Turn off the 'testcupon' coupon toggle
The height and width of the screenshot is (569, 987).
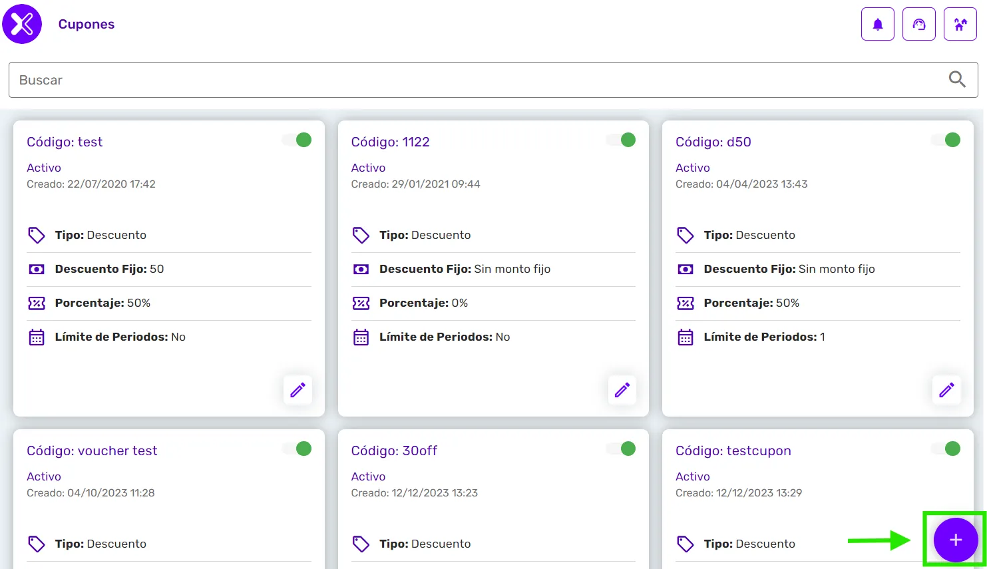(946, 449)
